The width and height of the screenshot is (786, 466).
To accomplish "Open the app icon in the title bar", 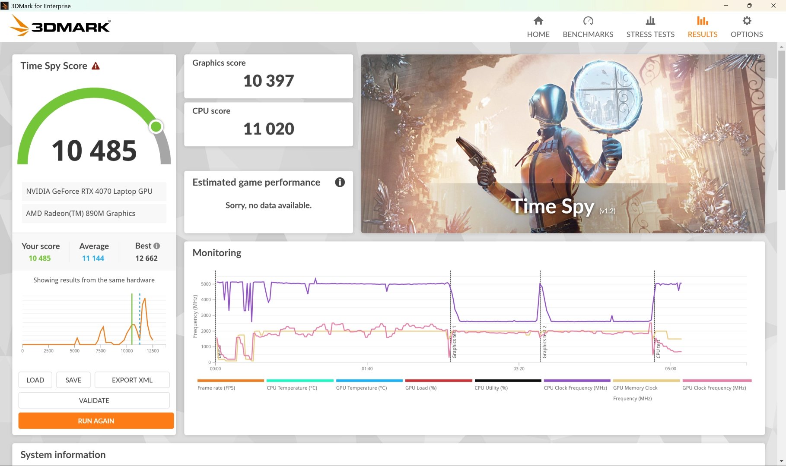I will (x=6, y=6).
